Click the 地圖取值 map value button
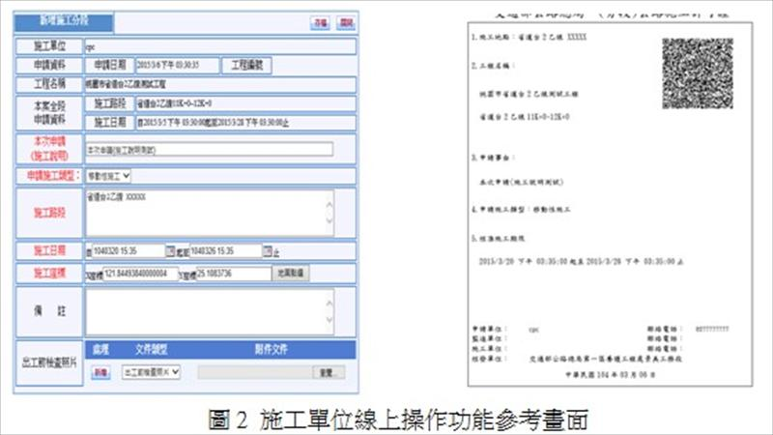The height and width of the screenshot is (435, 773). (x=291, y=274)
